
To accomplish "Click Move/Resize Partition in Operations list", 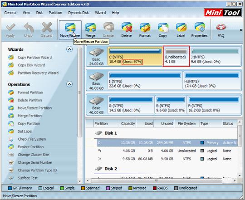I will [x=34, y=108].
